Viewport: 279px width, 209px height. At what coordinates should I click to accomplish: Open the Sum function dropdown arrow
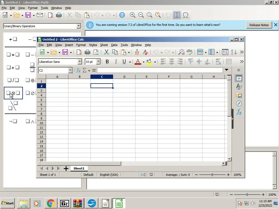coord(89,71)
